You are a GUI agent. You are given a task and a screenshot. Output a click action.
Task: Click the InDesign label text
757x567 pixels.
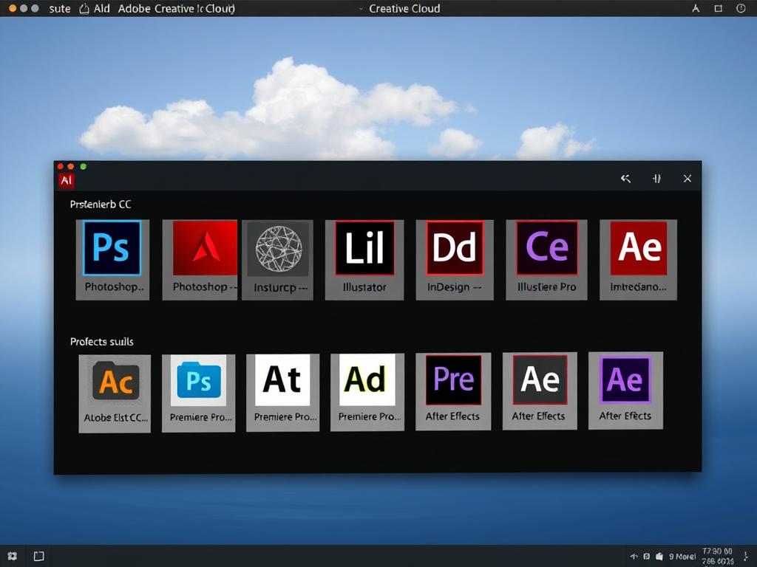454,287
